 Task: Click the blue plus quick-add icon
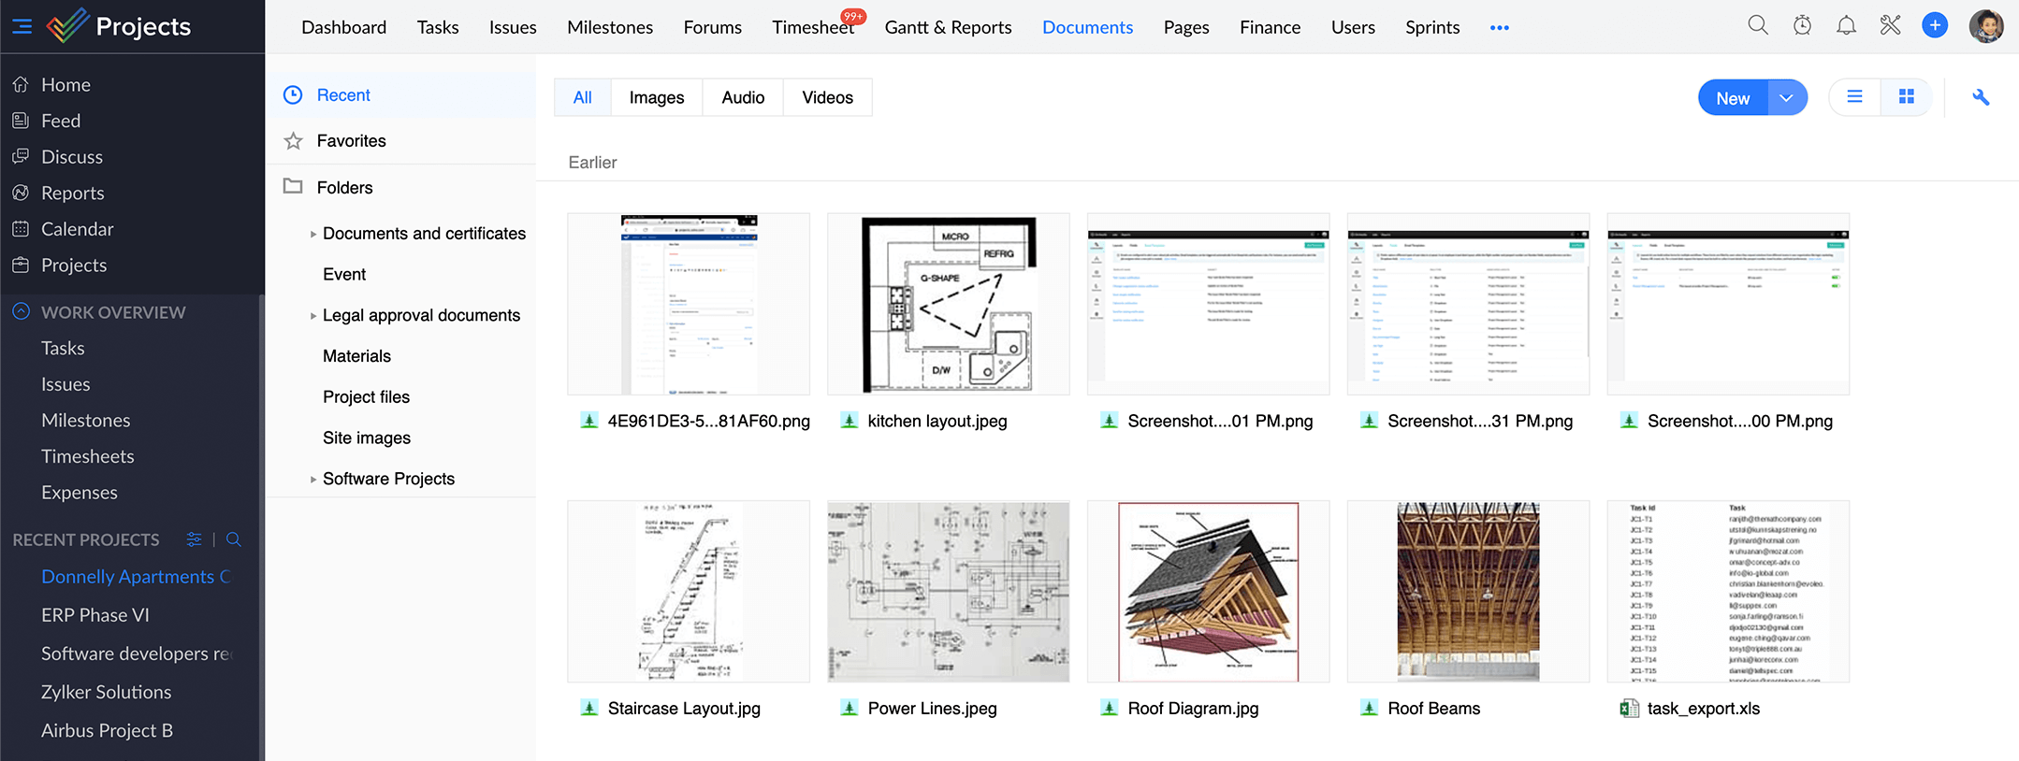(x=1935, y=26)
